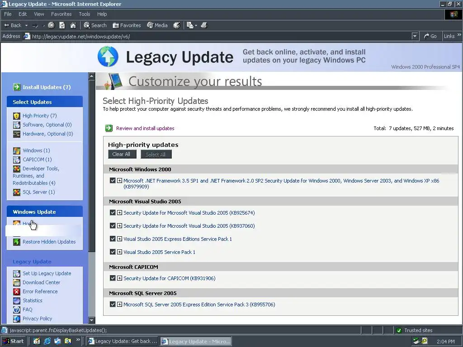463x347 pixels.
Task: Open the Search toolbar button
Action: (95, 25)
